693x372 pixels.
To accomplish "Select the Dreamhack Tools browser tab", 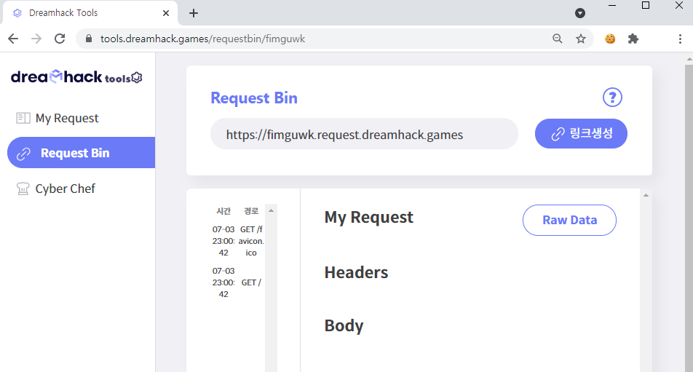I will click(x=90, y=13).
